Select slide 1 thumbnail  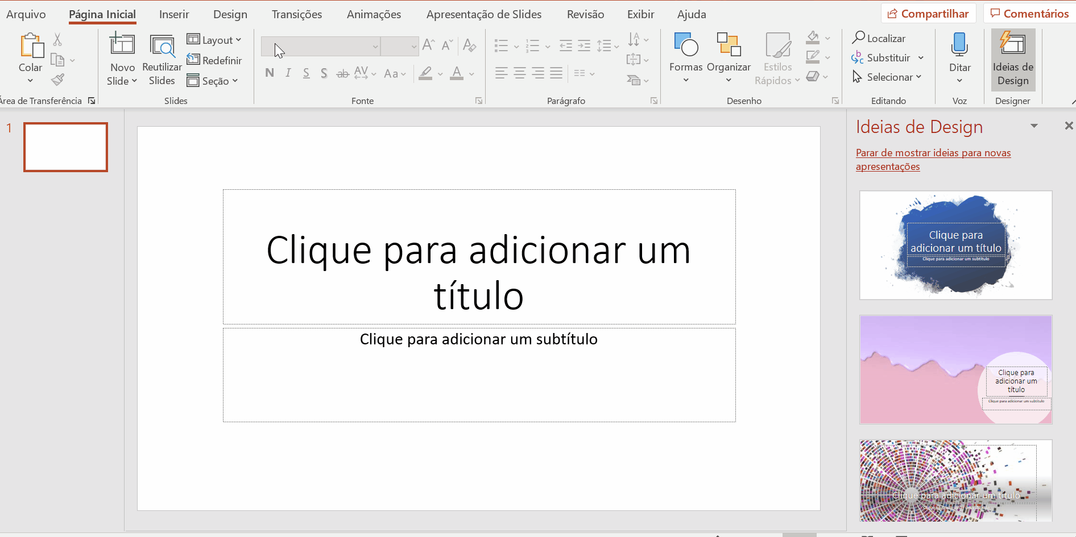[65, 147]
